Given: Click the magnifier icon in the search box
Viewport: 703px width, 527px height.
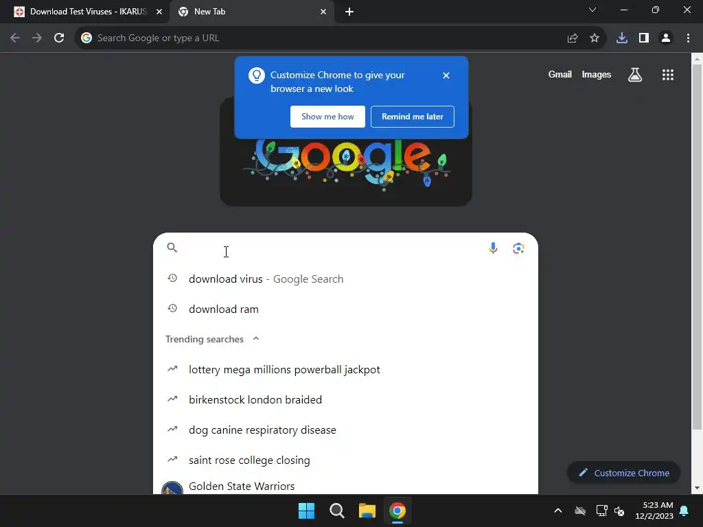Looking at the screenshot, I should click(172, 247).
